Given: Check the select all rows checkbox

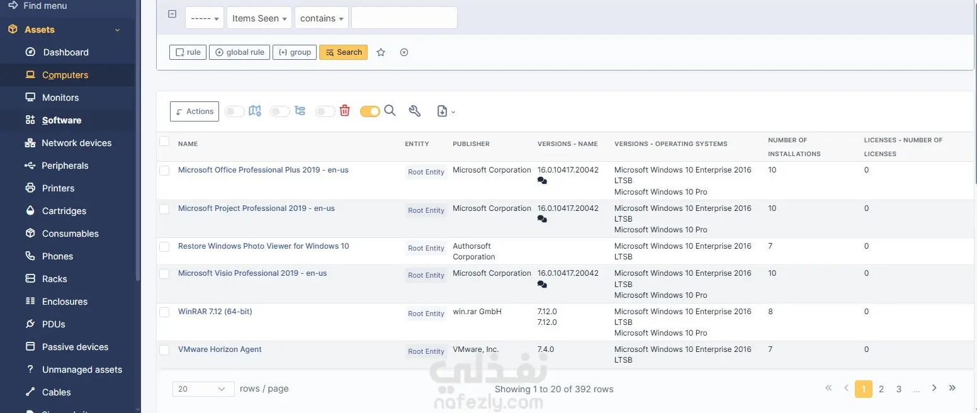Looking at the screenshot, I should click(x=164, y=141).
